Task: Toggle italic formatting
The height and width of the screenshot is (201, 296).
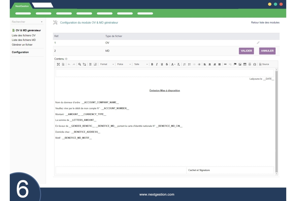Action: tap(157, 64)
